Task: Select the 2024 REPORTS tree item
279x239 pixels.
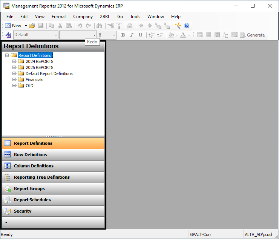Action: pyautogui.click(x=40, y=61)
